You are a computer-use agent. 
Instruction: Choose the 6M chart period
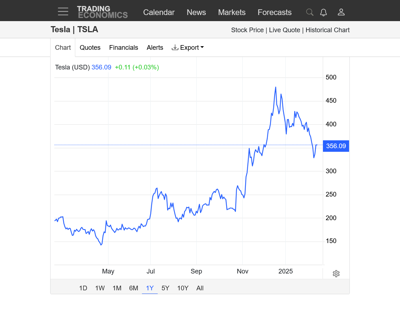(134, 288)
